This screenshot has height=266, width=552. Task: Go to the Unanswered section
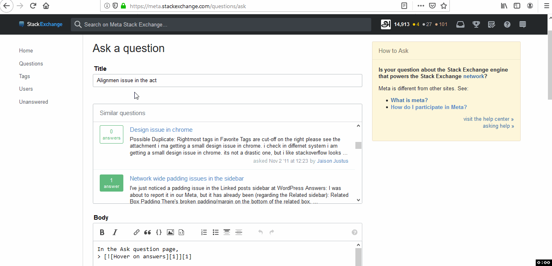click(x=33, y=102)
